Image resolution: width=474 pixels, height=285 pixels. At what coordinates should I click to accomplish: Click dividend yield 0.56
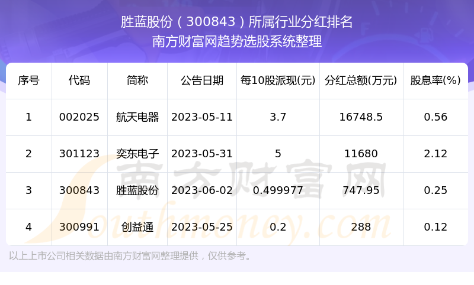click(435, 117)
